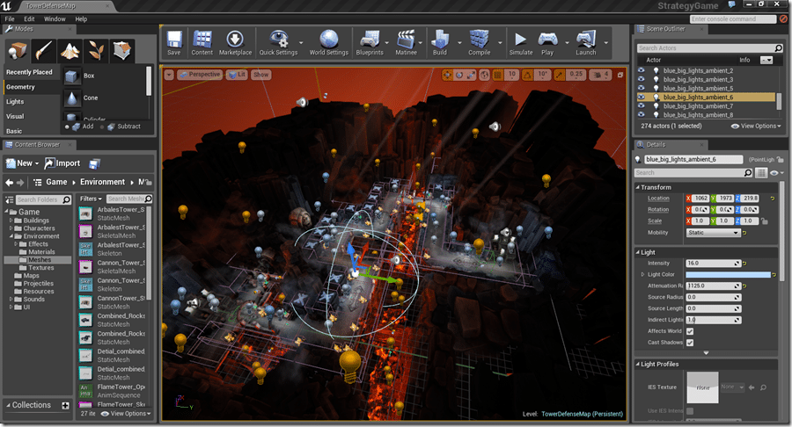Open the Edit menu
792x427 pixels.
pyautogui.click(x=29, y=19)
